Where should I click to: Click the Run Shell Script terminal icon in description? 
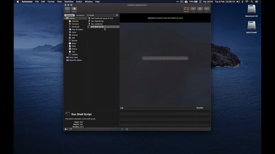(67, 114)
